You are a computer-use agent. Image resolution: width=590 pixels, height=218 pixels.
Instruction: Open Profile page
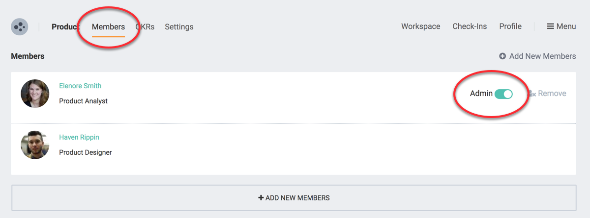point(510,26)
